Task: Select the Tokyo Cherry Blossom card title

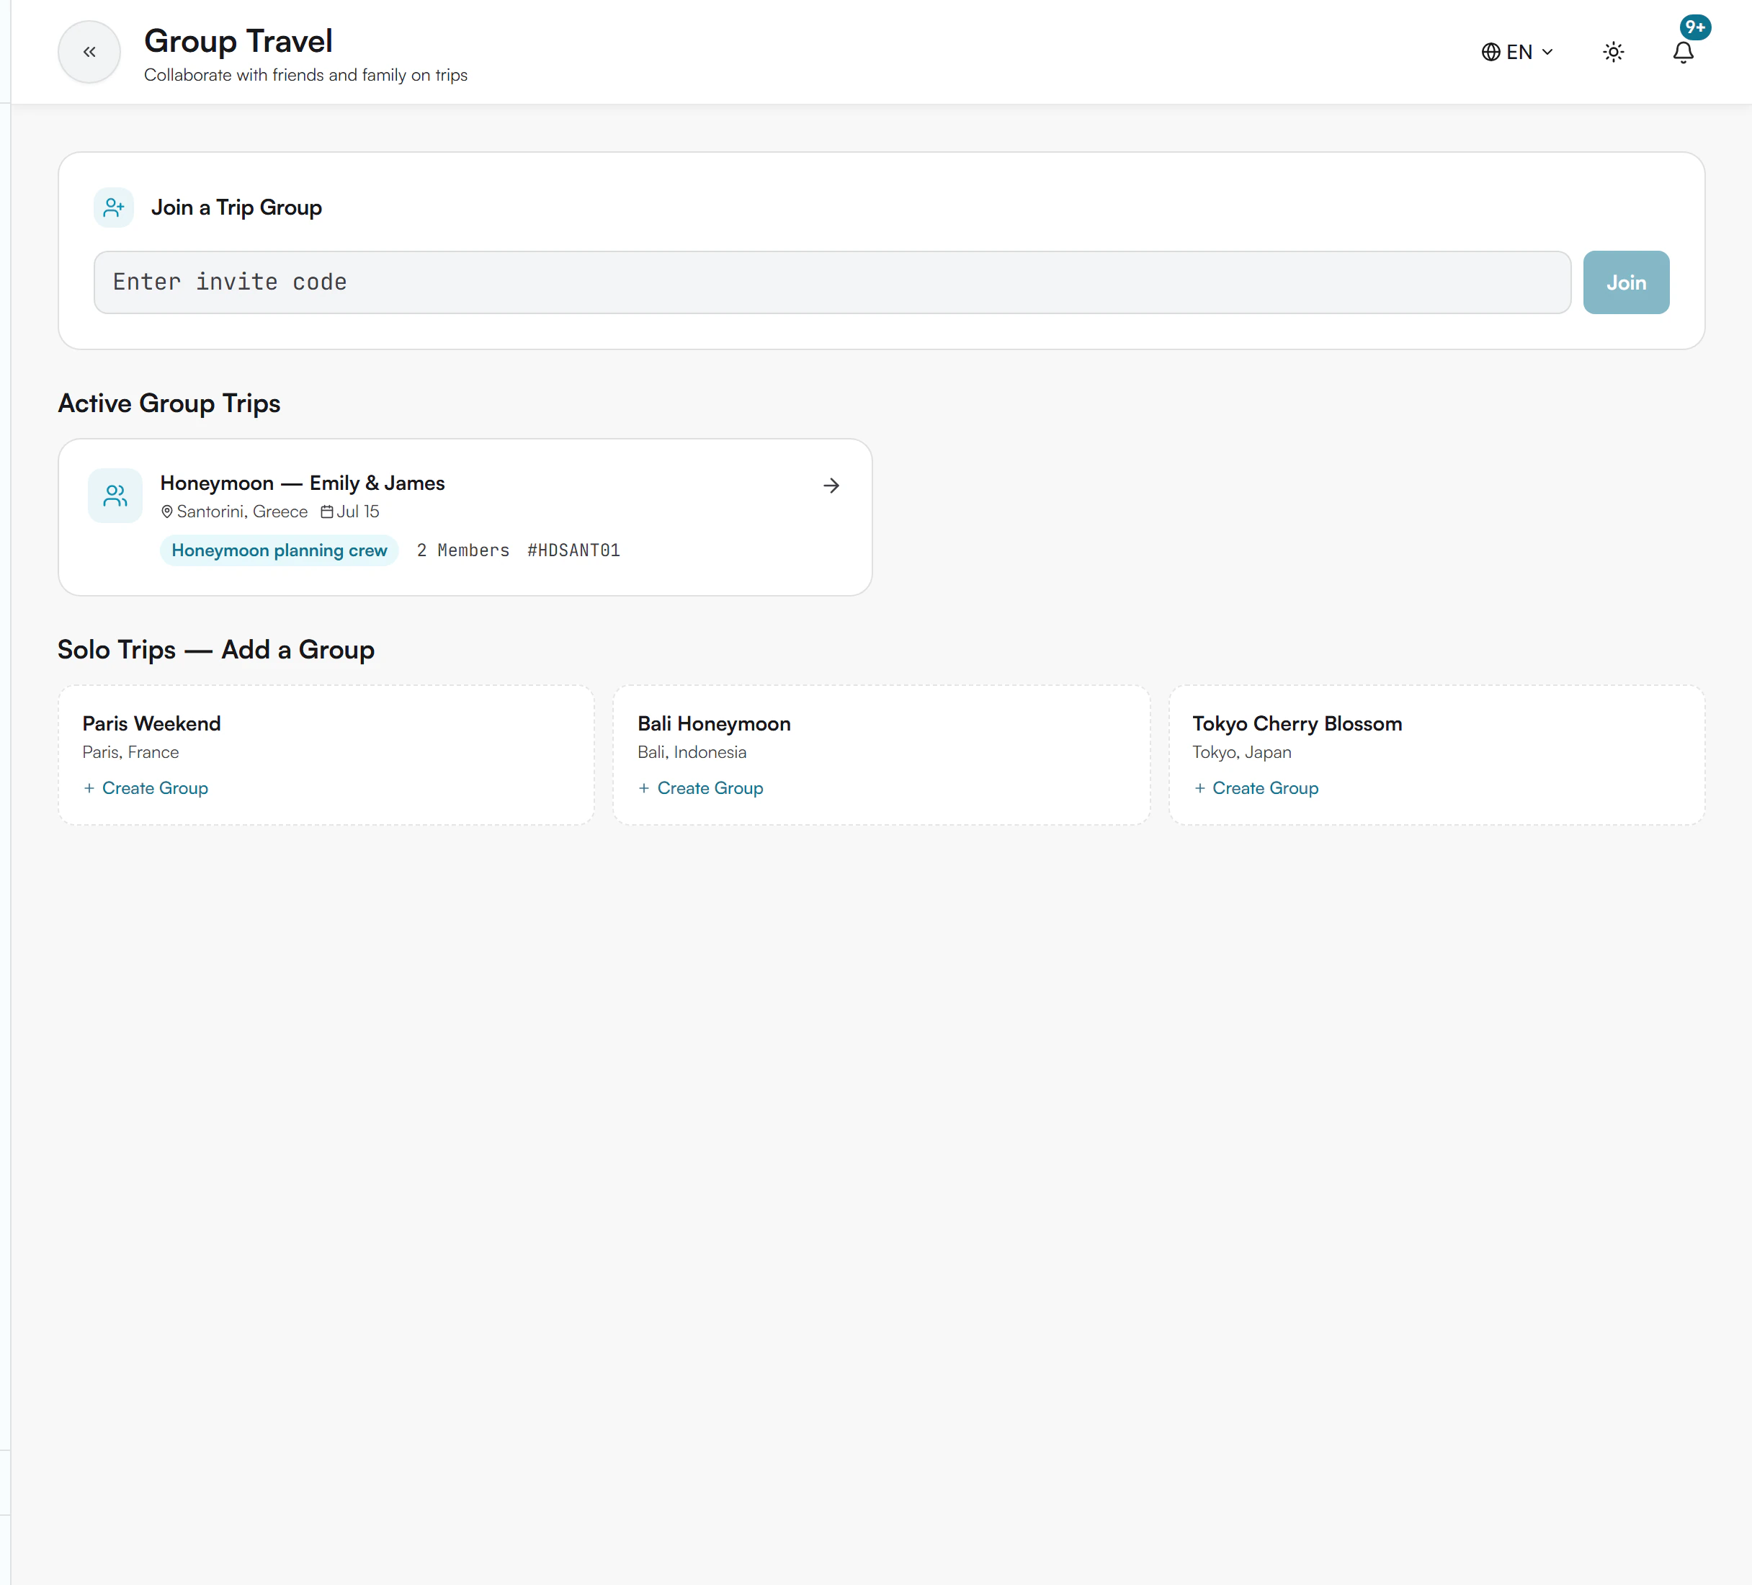Action: [x=1297, y=724]
